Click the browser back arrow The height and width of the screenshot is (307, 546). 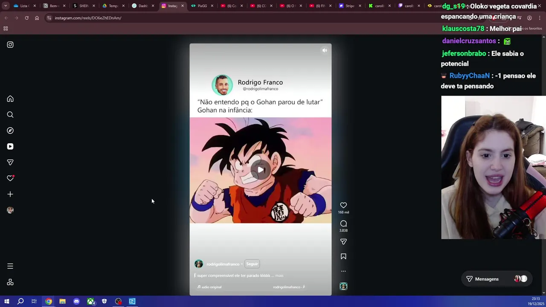tap(6, 18)
